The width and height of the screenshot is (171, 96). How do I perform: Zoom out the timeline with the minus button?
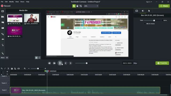pyautogui.click(x=29, y=69)
